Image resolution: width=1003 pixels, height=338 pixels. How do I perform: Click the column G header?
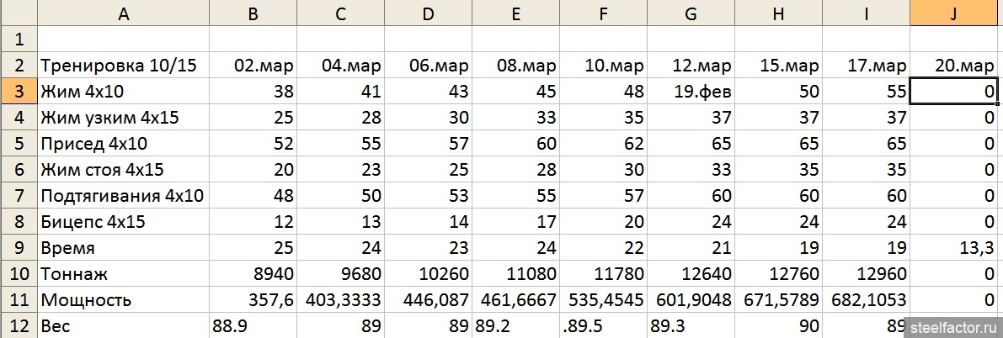pyautogui.click(x=691, y=13)
